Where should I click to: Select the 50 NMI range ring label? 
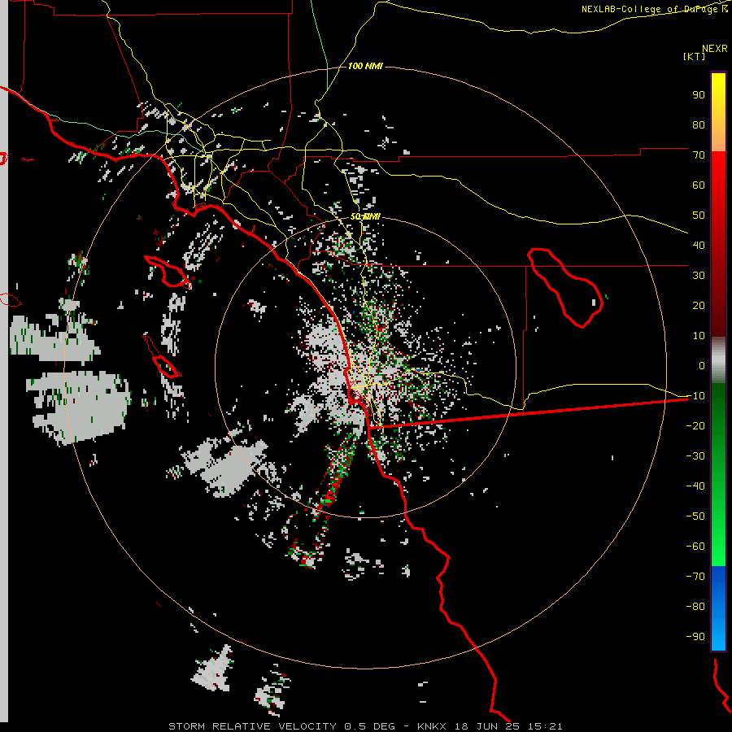[365, 216]
